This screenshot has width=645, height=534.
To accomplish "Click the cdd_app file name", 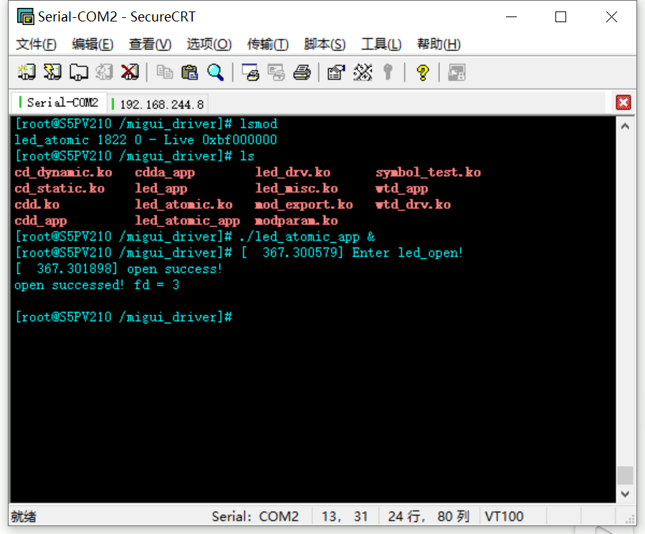I will tap(40, 220).
